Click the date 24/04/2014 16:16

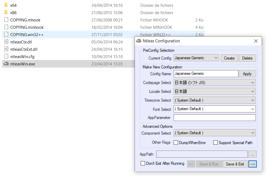pos(107,5)
